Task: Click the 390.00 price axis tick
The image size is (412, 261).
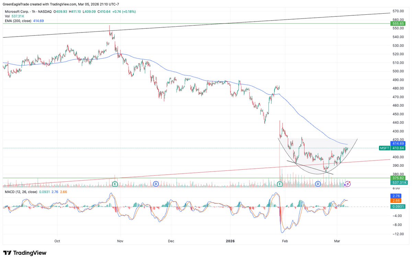Action: coord(398,166)
